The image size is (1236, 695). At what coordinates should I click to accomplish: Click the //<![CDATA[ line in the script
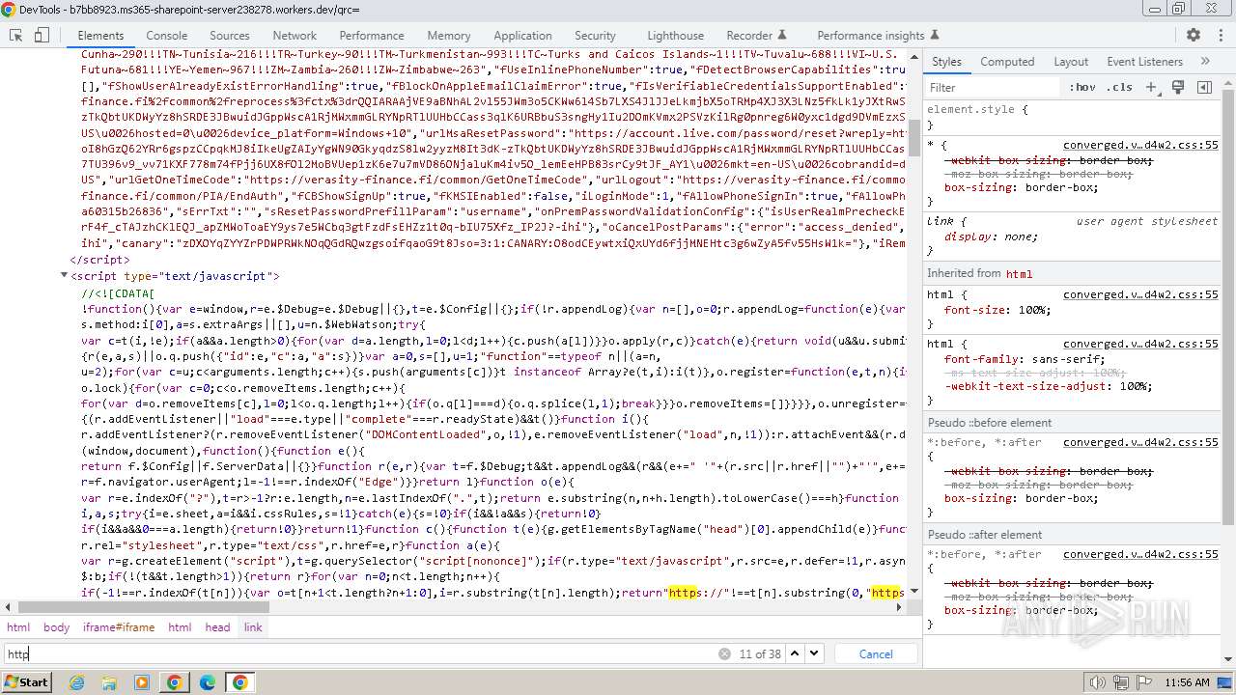point(118,292)
